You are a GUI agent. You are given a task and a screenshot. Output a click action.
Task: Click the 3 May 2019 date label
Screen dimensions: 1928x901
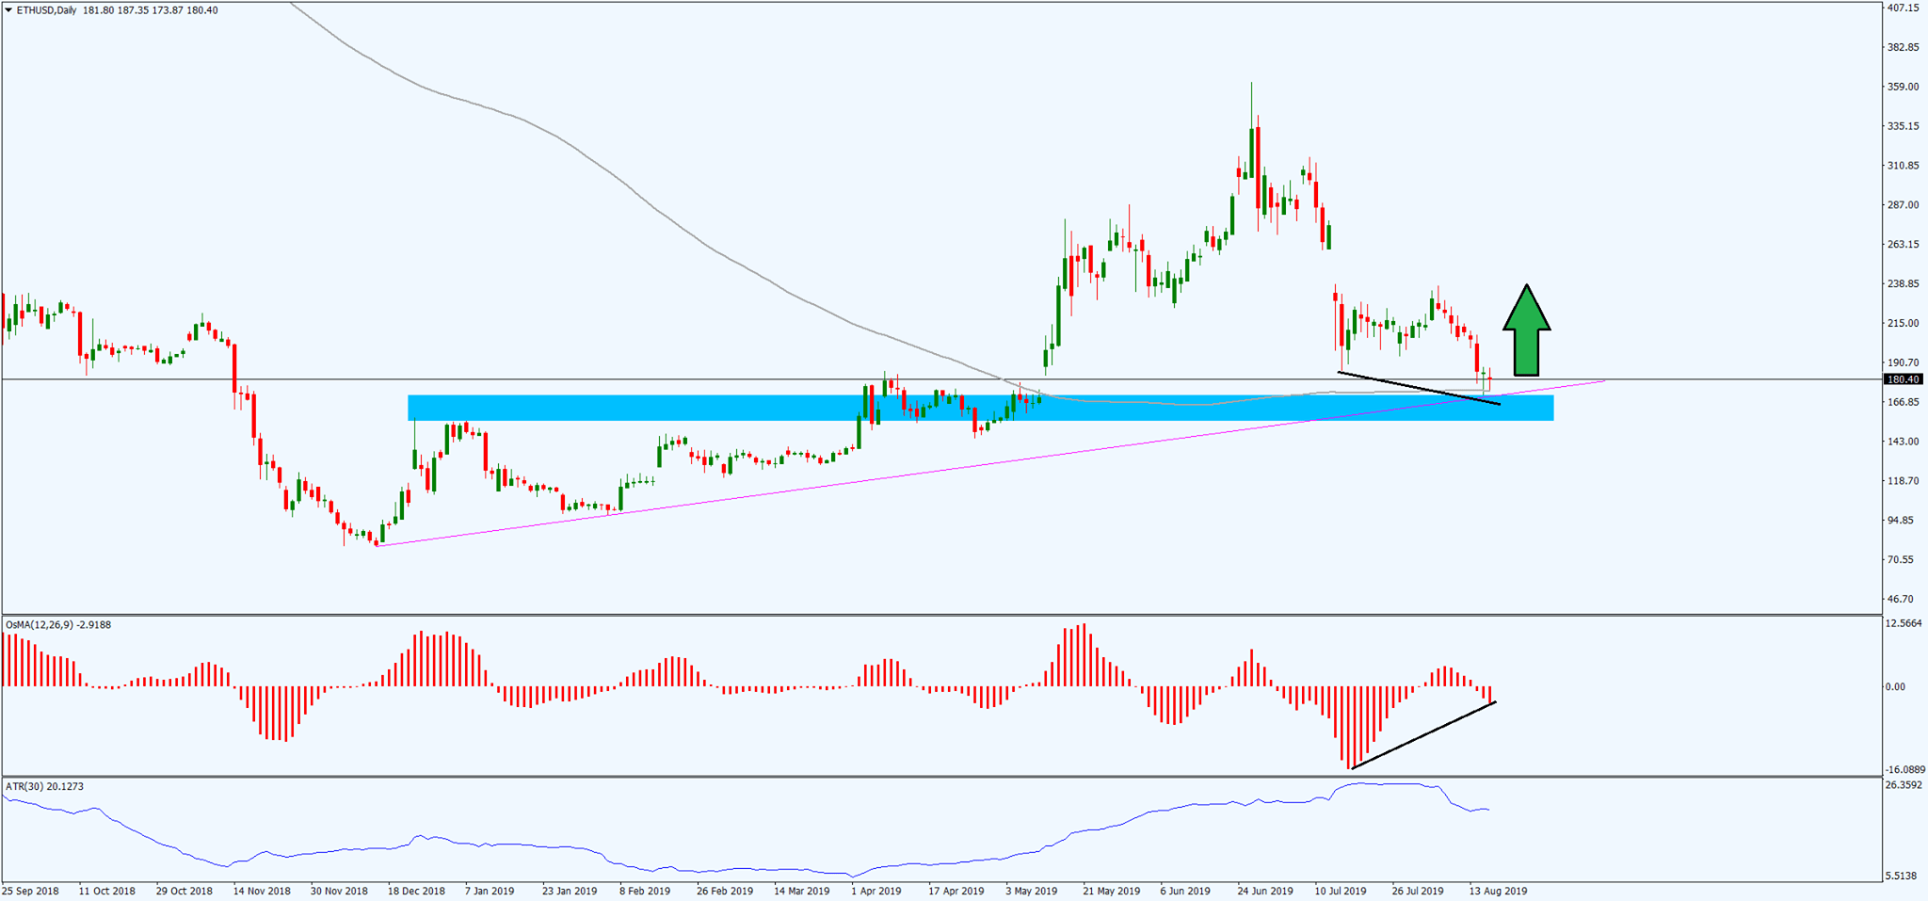coord(1033,891)
